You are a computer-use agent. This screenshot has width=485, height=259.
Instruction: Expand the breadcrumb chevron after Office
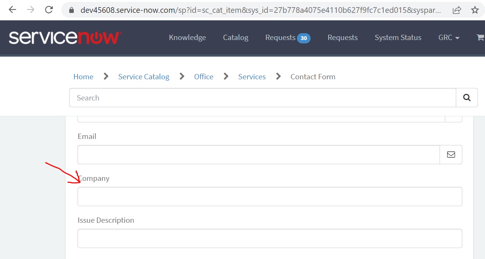click(226, 76)
